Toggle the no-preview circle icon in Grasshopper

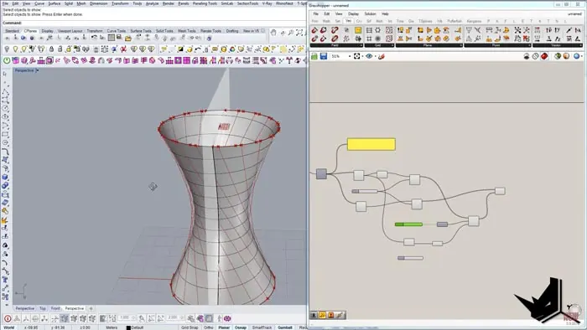point(535,56)
